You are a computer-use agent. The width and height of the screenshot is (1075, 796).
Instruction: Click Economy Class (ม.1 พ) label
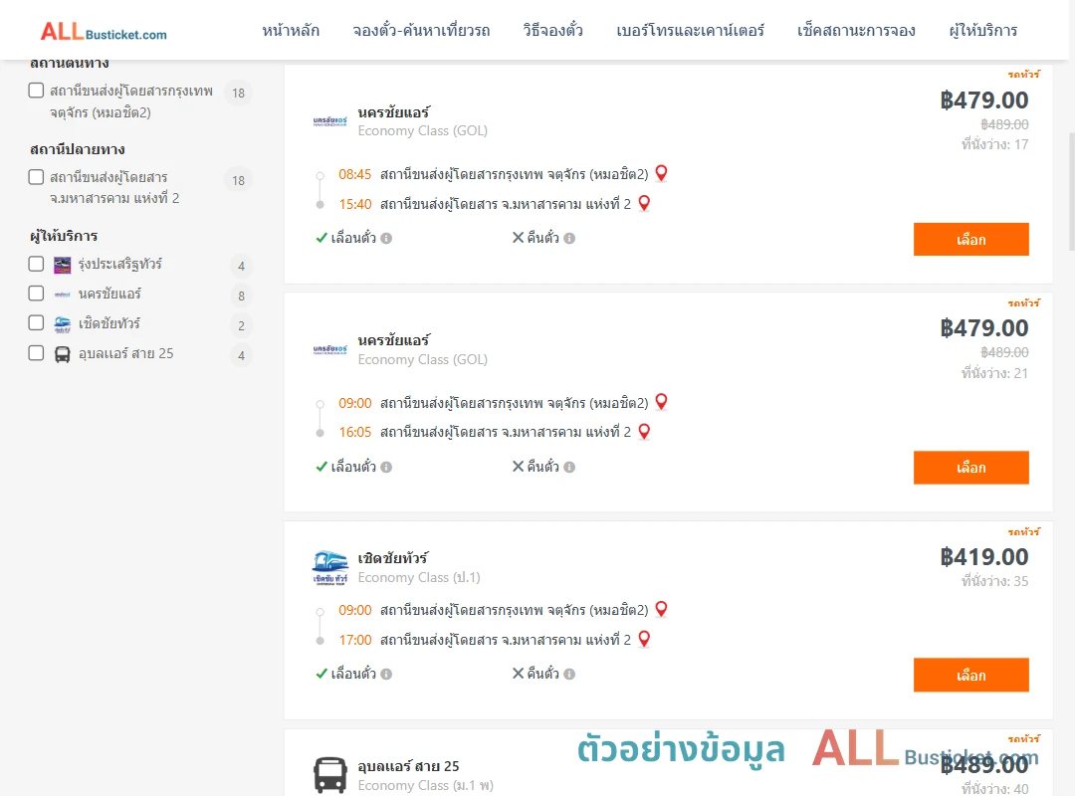(x=426, y=786)
